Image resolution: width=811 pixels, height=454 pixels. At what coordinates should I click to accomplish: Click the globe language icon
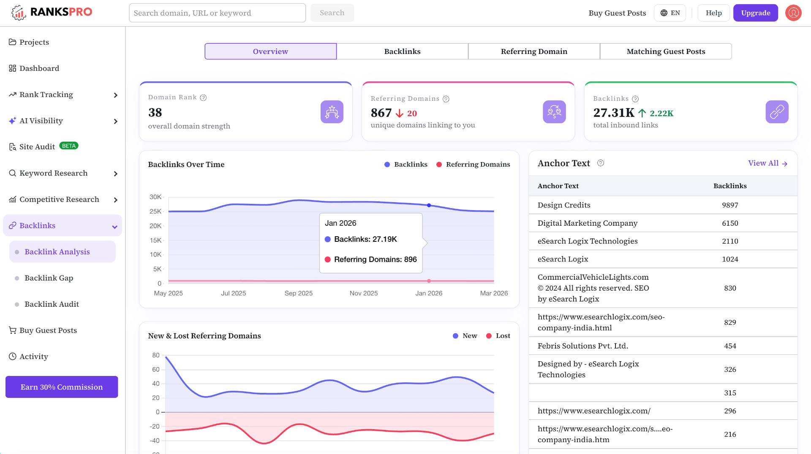coord(664,13)
